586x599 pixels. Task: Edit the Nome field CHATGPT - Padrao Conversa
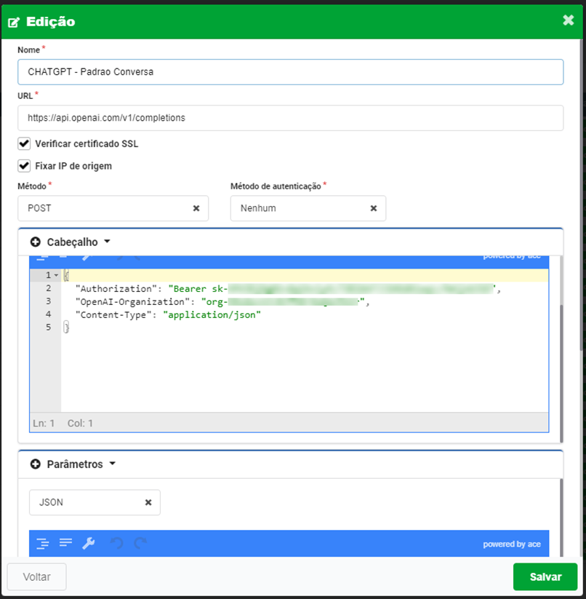[x=290, y=72]
